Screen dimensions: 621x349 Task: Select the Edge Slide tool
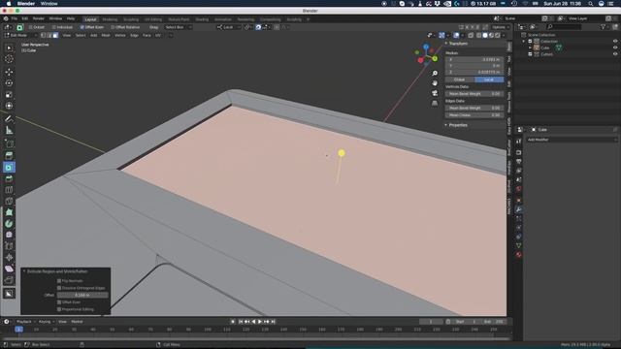[9, 246]
